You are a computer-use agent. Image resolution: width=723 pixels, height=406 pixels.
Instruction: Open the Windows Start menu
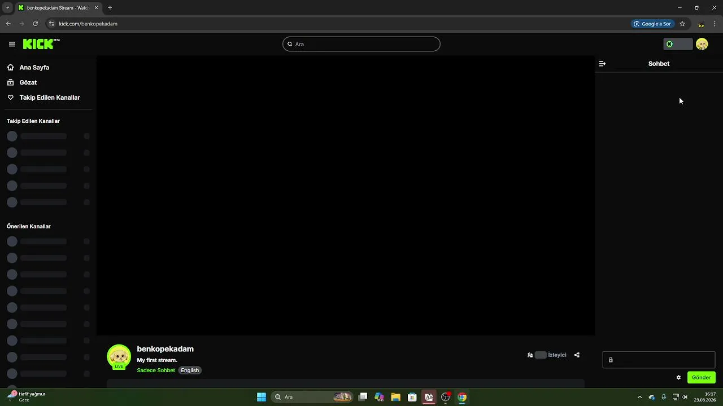point(262,397)
